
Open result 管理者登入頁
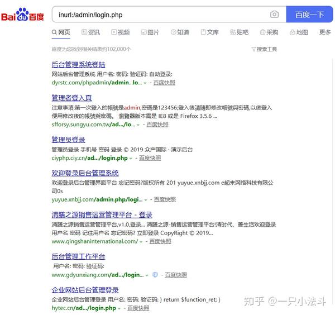tap(71, 98)
